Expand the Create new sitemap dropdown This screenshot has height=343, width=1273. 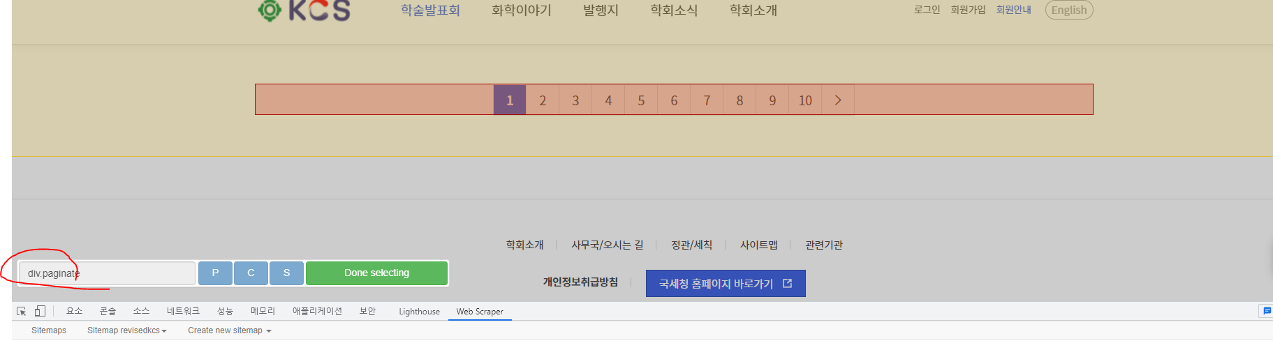click(229, 330)
